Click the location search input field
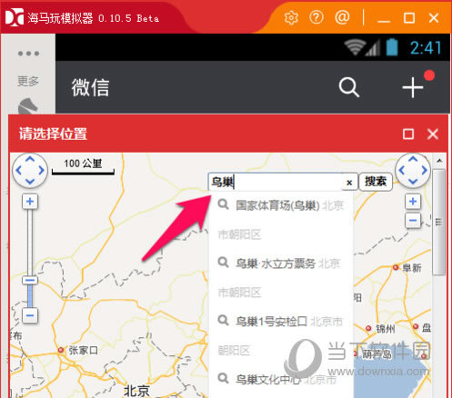Viewport: 452px width, 398px height. point(276,182)
